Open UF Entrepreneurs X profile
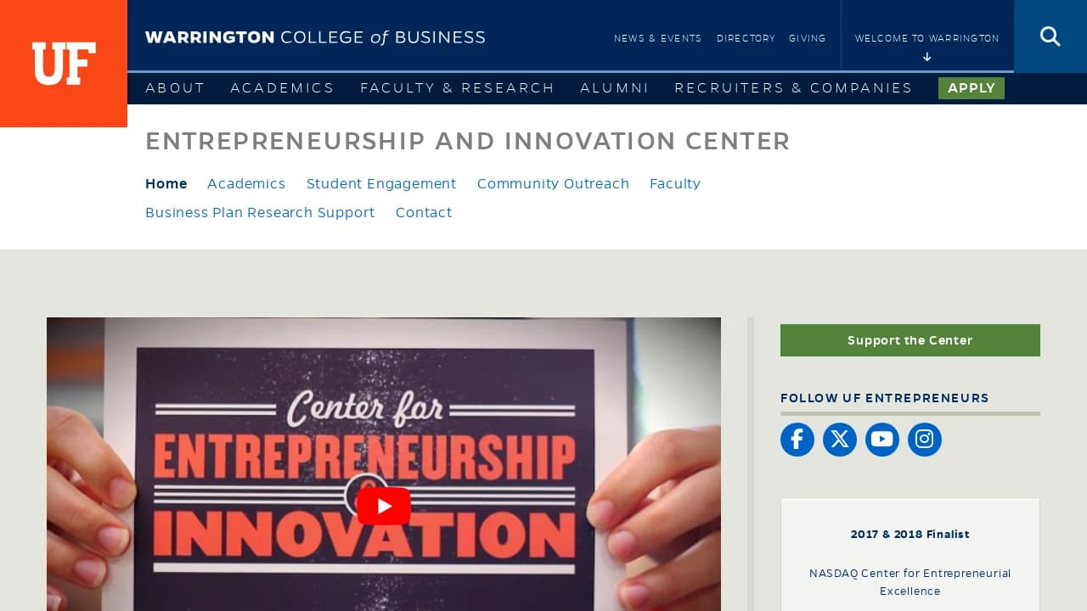The width and height of the screenshot is (1087, 611). (839, 440)
